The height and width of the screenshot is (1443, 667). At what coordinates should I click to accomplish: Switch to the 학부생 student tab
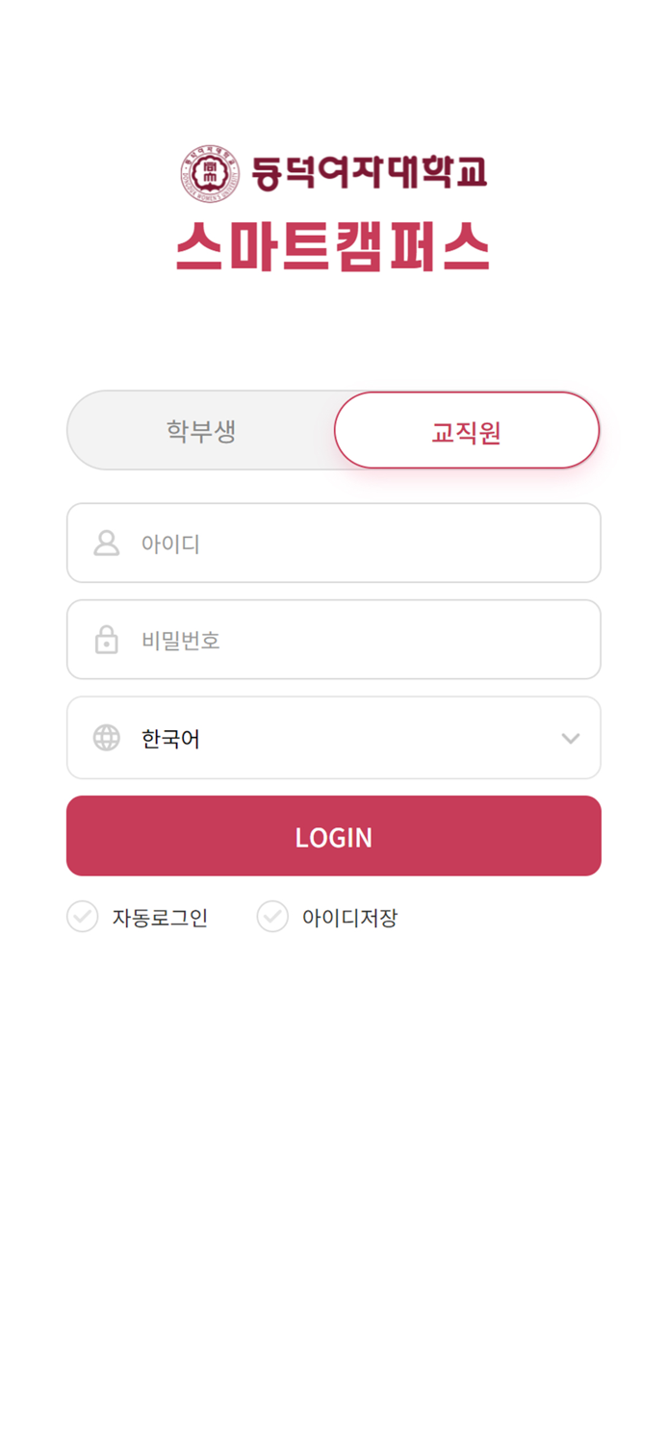pyautogui.click(x=200, y=430)
